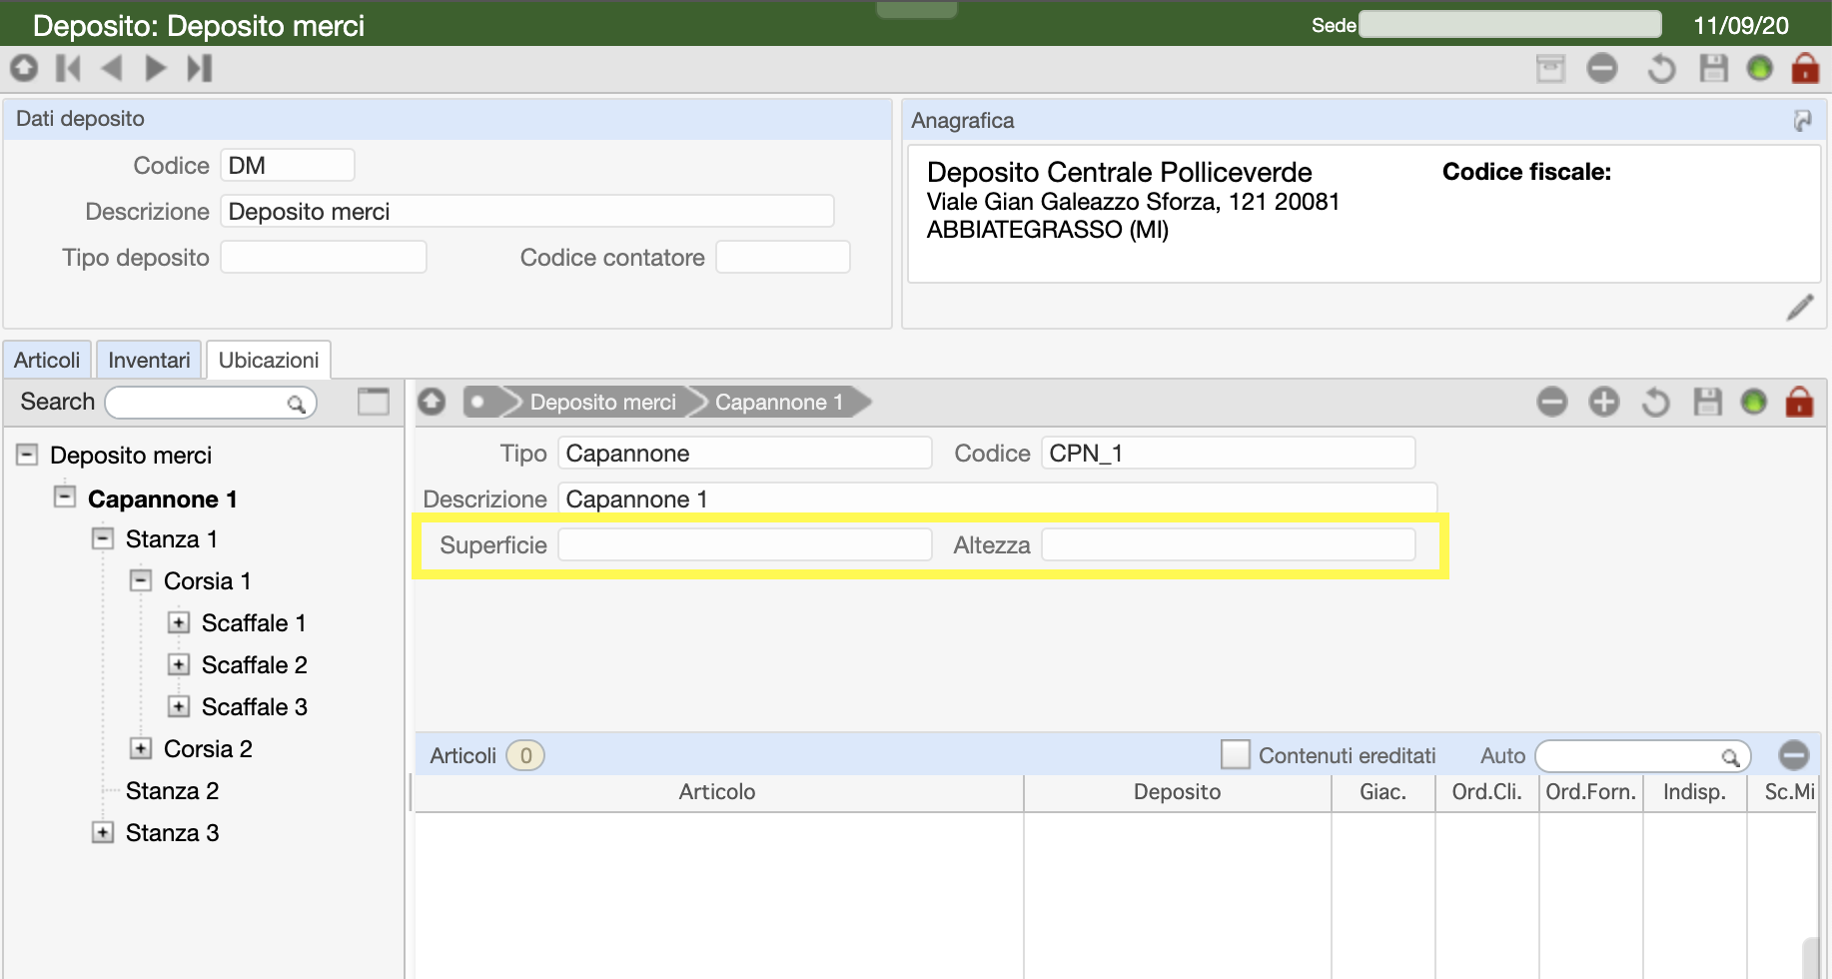Click the root dot breadcrumb icon
Image resolution: width=1832 pixels, height=979 pixels.
coord(478,402)
